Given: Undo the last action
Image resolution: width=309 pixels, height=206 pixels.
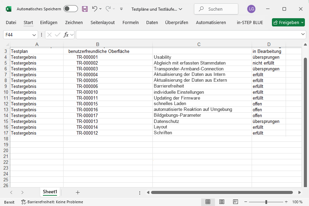Looking at the screenshot, I should click(x=95, y=9).
